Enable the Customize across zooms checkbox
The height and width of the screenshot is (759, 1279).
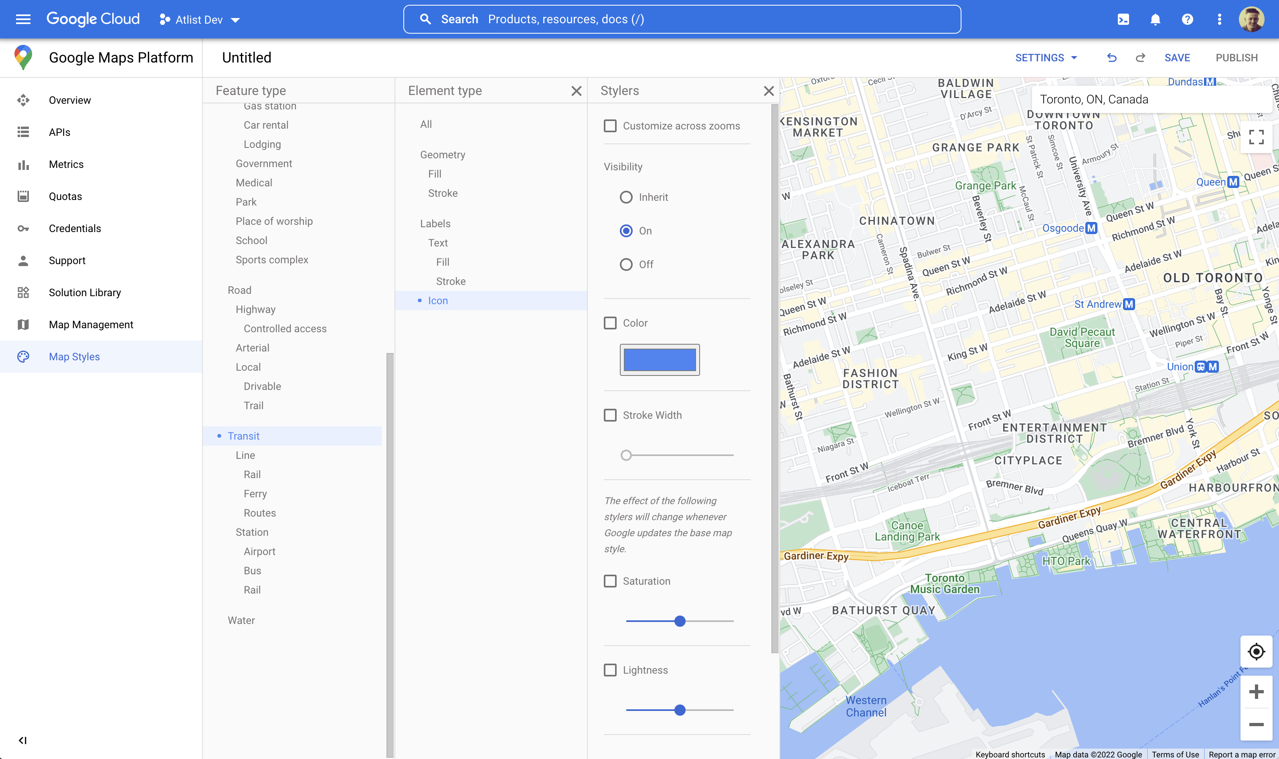coord(610,126)
